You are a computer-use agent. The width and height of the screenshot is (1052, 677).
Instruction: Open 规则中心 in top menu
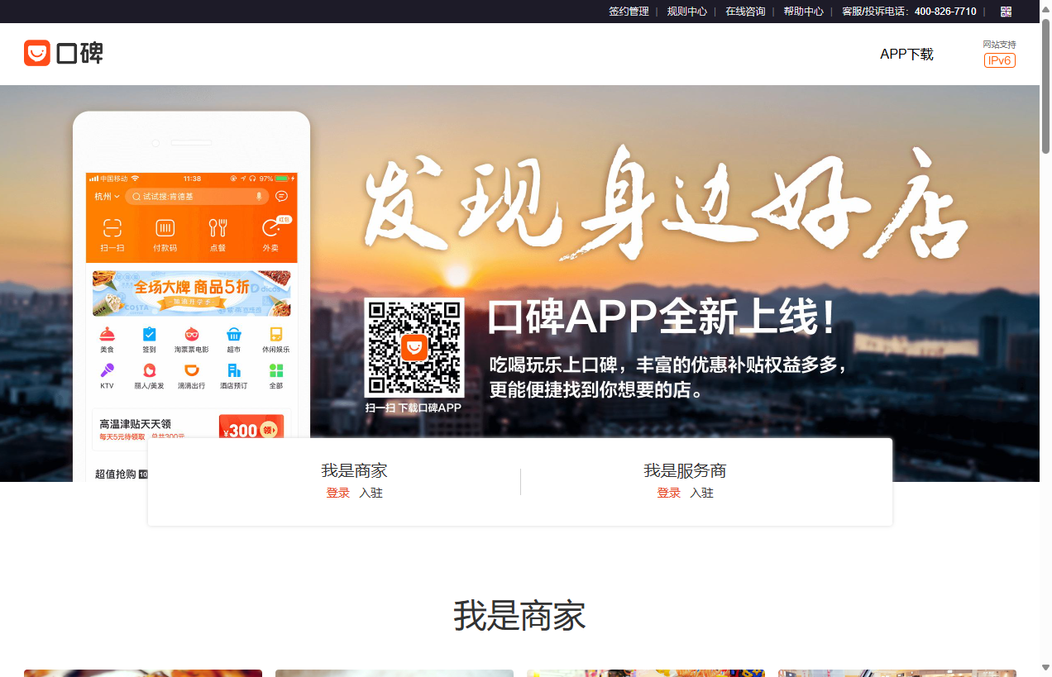pyautogui.click(x=686, y=12)
